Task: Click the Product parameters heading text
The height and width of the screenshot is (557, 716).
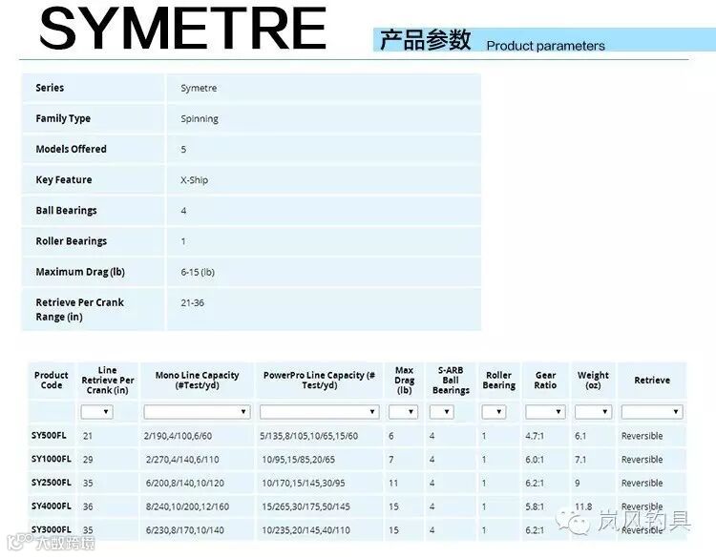Action: (x=545, y=46)
